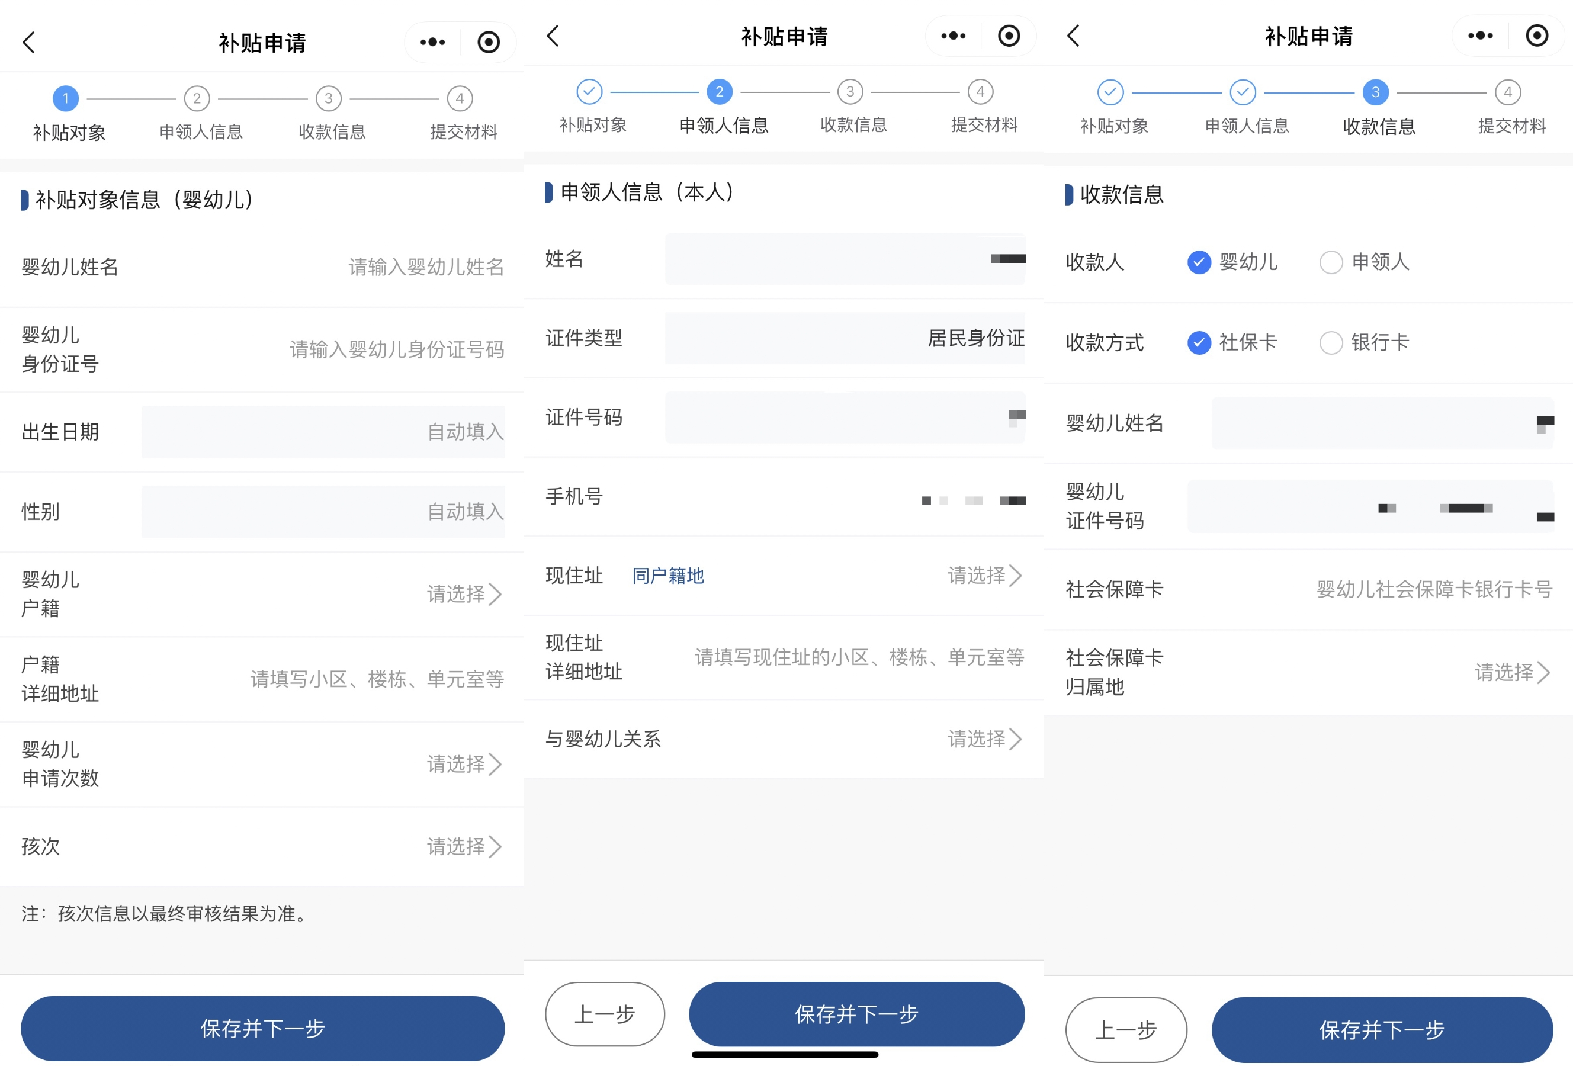This screenshot has height=1066, width=1573.
Task: Focus 婴幼儿身份证号 input field
Action: click(397, 350)
